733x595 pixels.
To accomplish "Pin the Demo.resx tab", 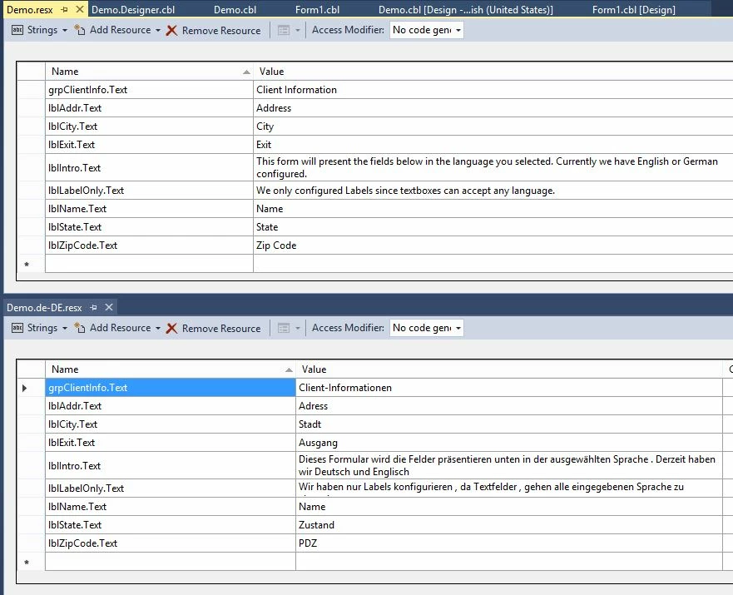I will coord(65,9).
